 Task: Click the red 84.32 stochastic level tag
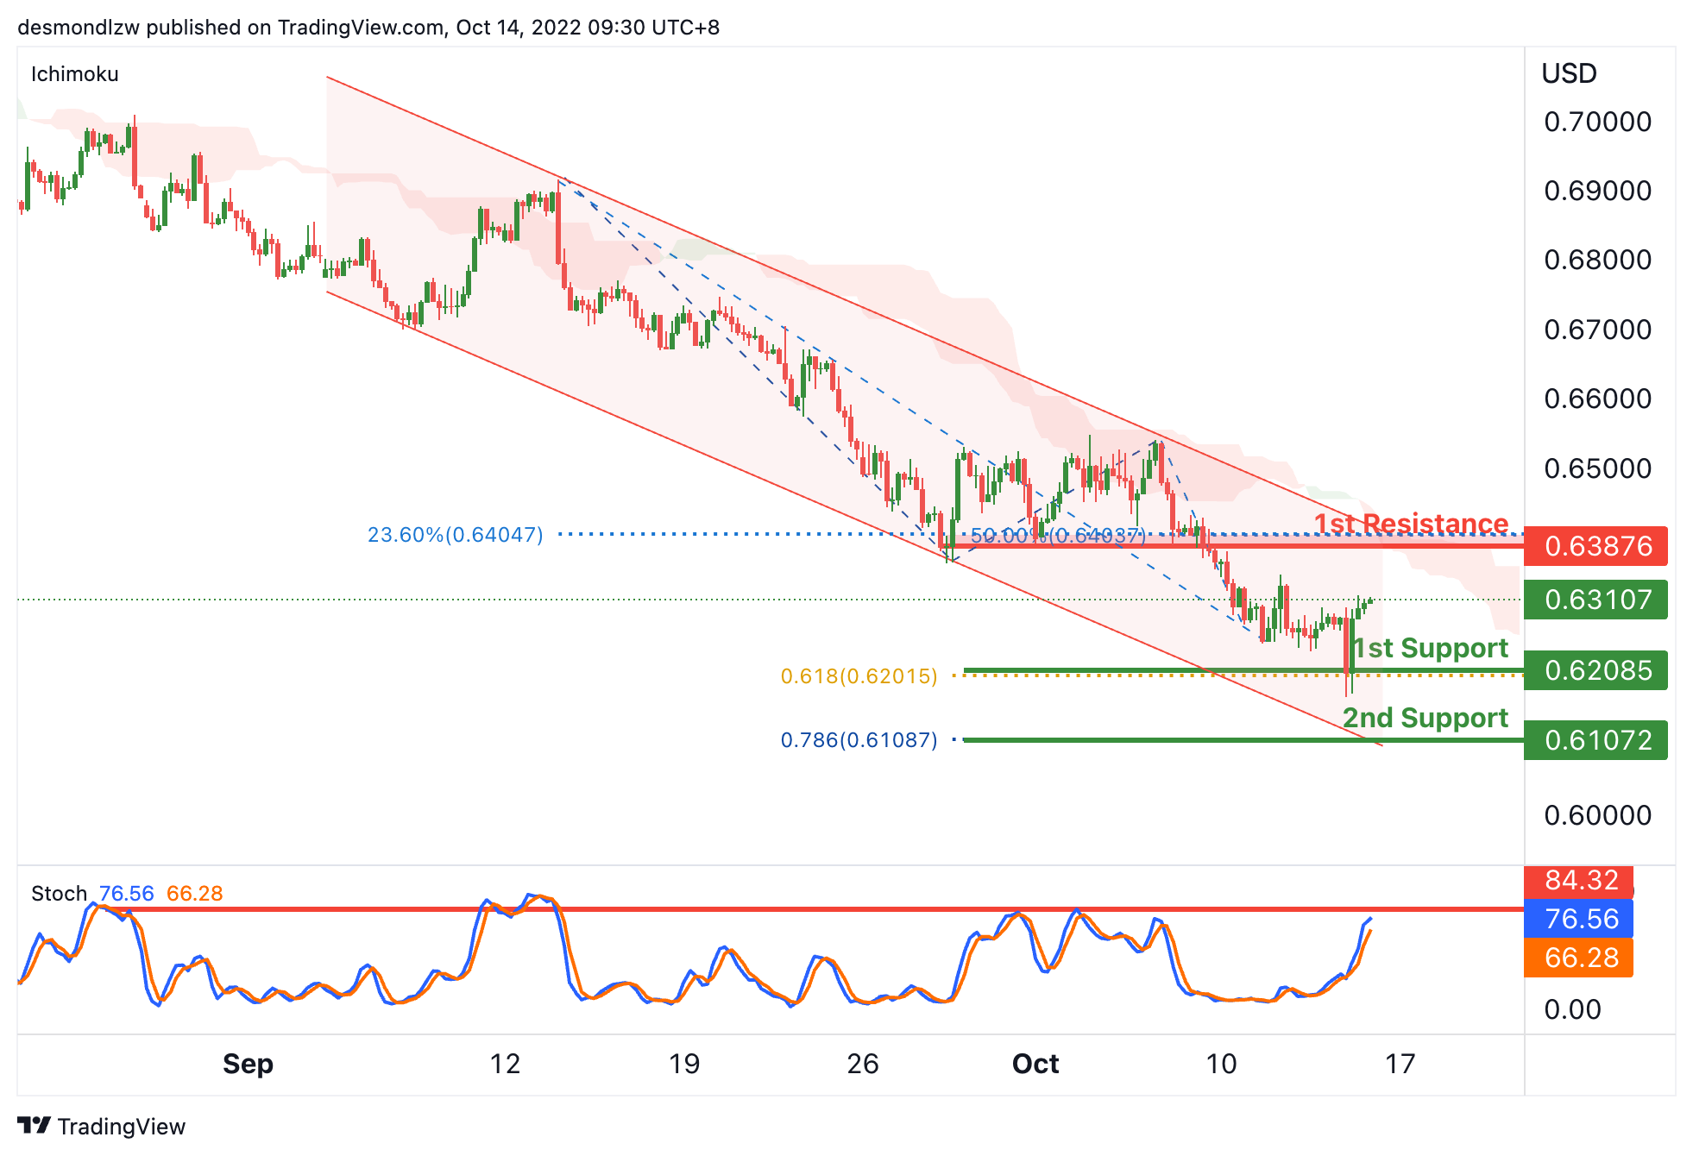[1579, 880]
